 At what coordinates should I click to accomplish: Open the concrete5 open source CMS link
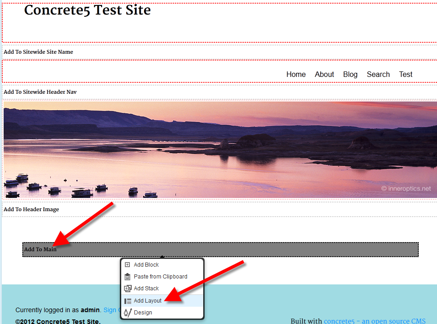click(374, 321)
